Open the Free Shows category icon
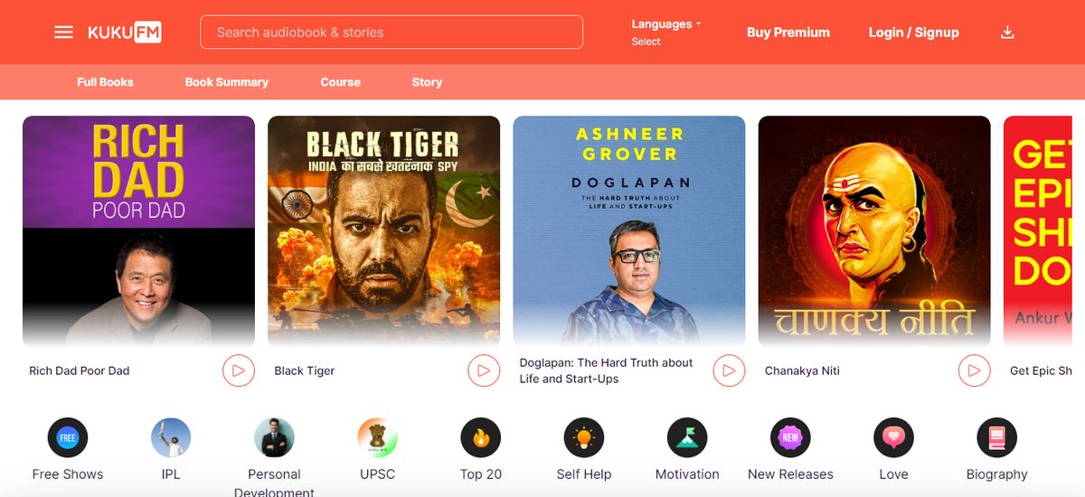The width and height of the screenshot is (1085, 497). pos(68,438)
